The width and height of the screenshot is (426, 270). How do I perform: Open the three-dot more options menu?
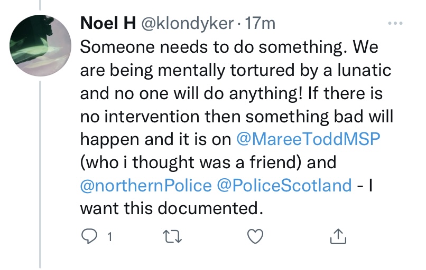pyautogui.click(x=395, y=24)
